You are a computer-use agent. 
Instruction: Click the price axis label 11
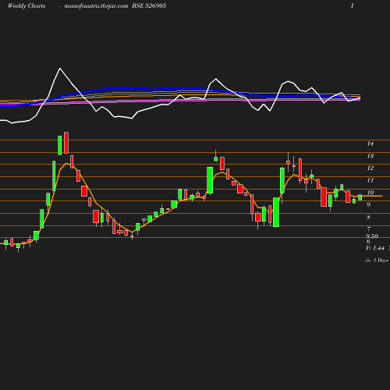370,180
